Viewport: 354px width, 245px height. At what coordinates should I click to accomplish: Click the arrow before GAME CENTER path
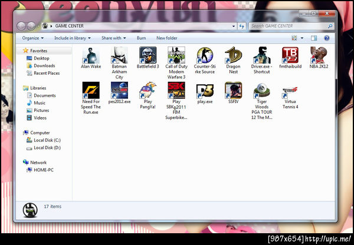[x=51, y=26]
